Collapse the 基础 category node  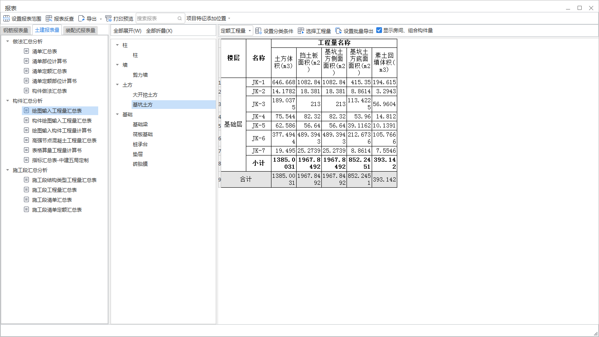117,114
